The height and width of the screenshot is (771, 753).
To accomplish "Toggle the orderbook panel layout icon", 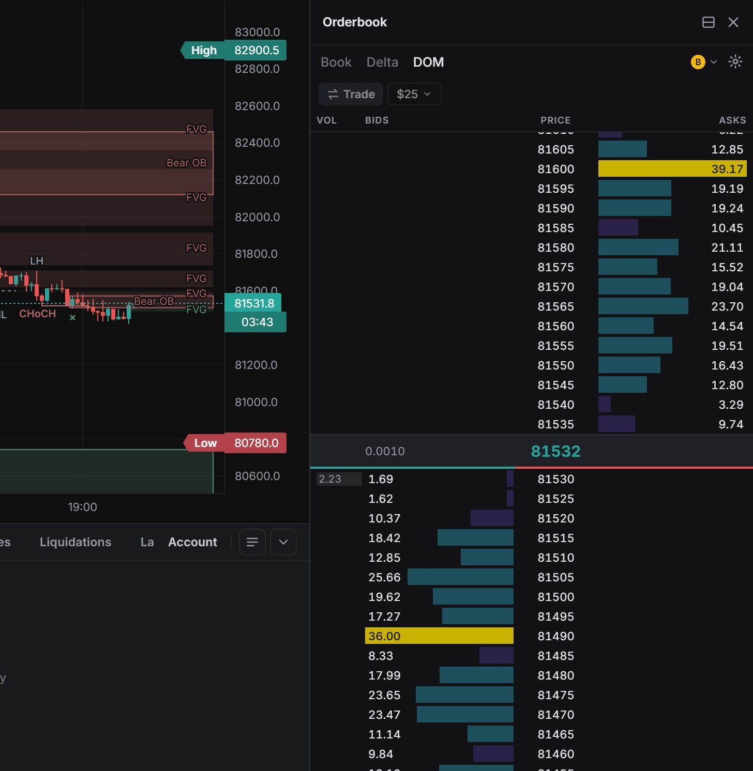I will tap(709, 22).
